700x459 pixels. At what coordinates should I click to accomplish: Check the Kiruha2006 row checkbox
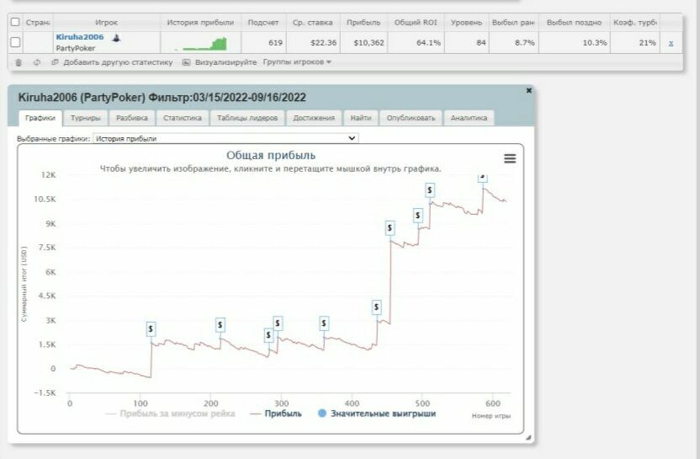[15, 42]
